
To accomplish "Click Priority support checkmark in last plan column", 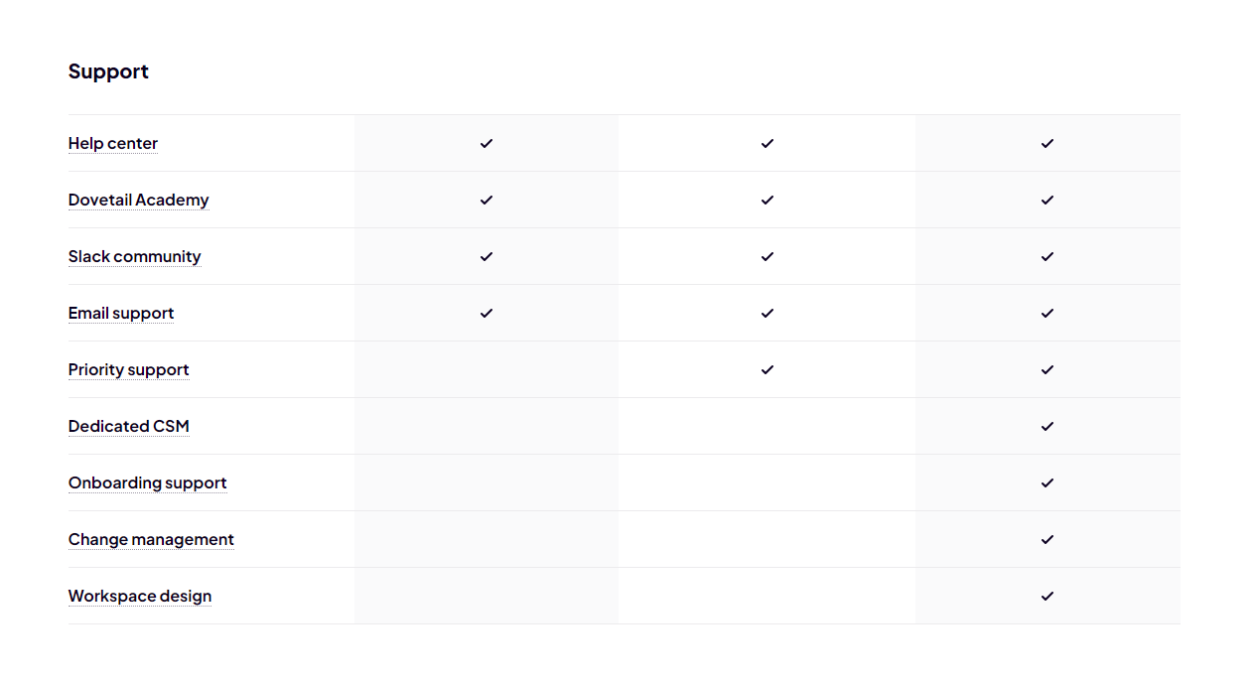I will [x=1047, y=369].
